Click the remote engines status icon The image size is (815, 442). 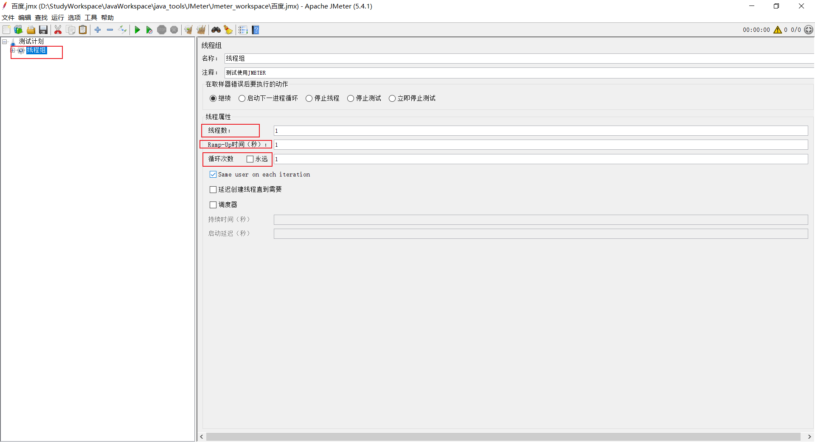[x=809, y=30]
